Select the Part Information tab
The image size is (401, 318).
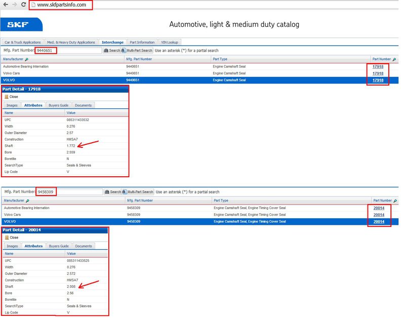(142, 43)
